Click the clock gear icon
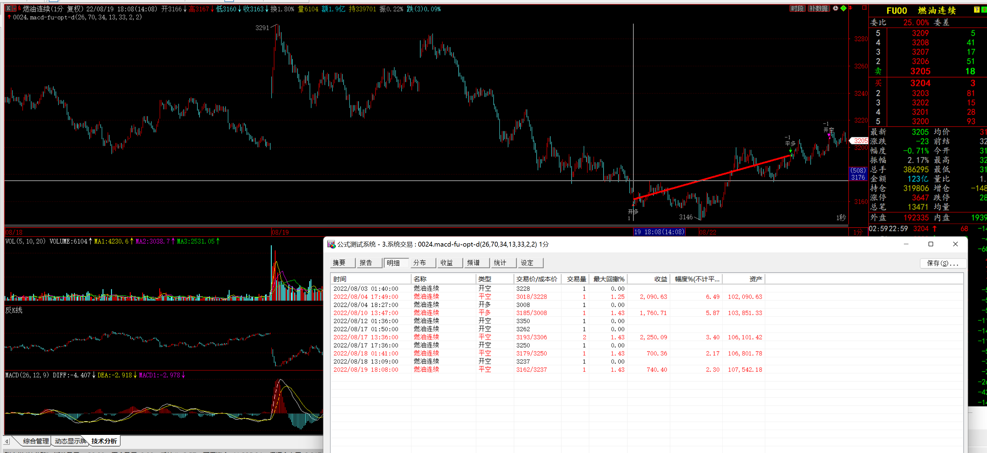 click(x=835, y=8)
